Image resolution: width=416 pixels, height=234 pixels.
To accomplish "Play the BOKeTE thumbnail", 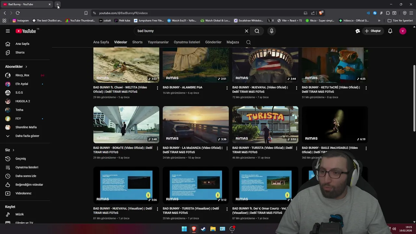I will point(126,124).
